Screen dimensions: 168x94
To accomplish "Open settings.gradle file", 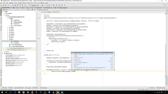I will pyautogui.click(x=10, y=64).
